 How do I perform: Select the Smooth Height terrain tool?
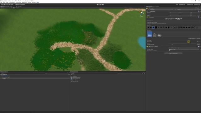(x=171, y=19)
